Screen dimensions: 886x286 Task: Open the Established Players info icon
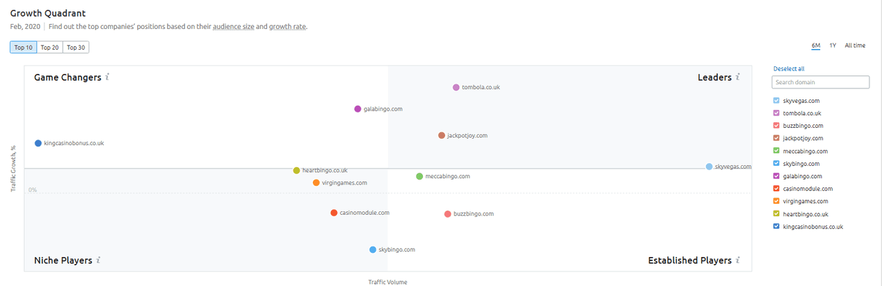click(738, 260)
